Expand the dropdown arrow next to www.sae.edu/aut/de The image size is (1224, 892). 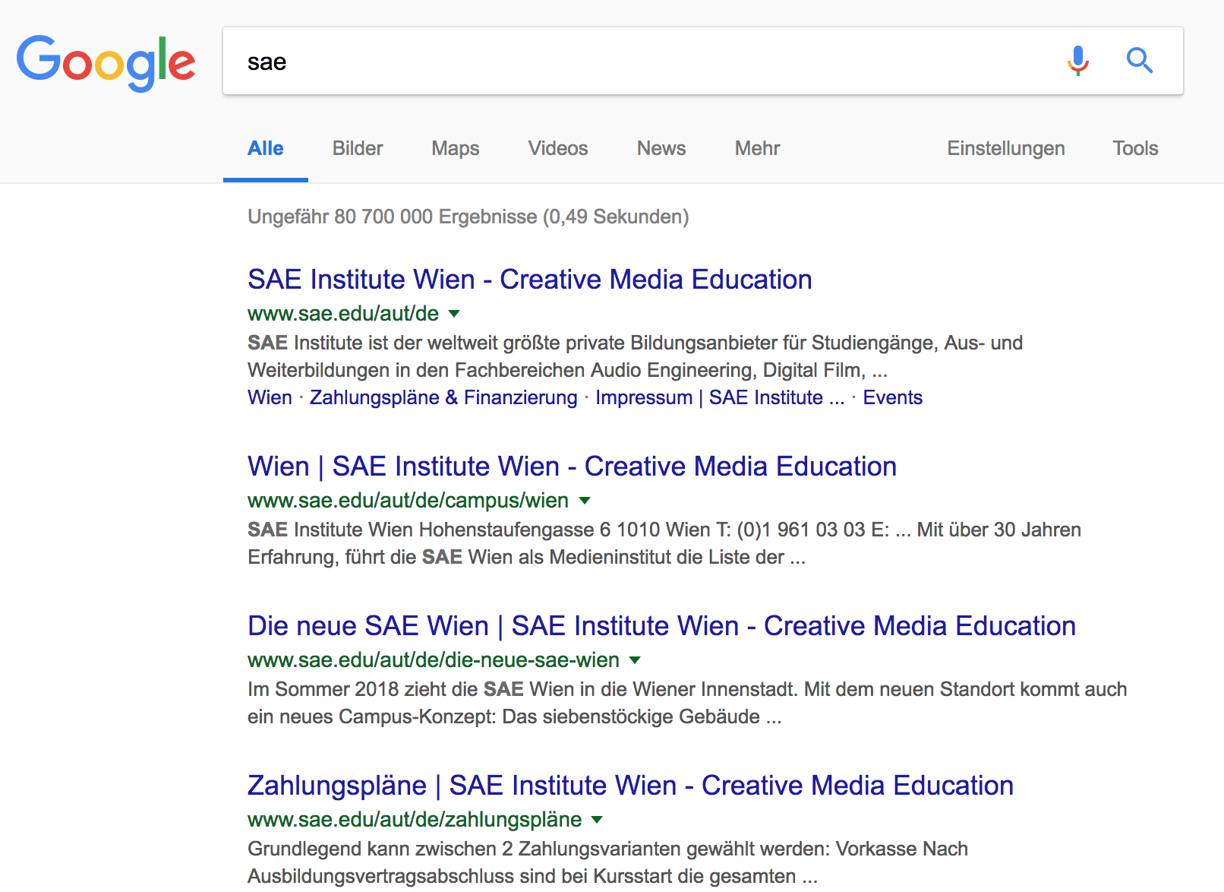454,313
